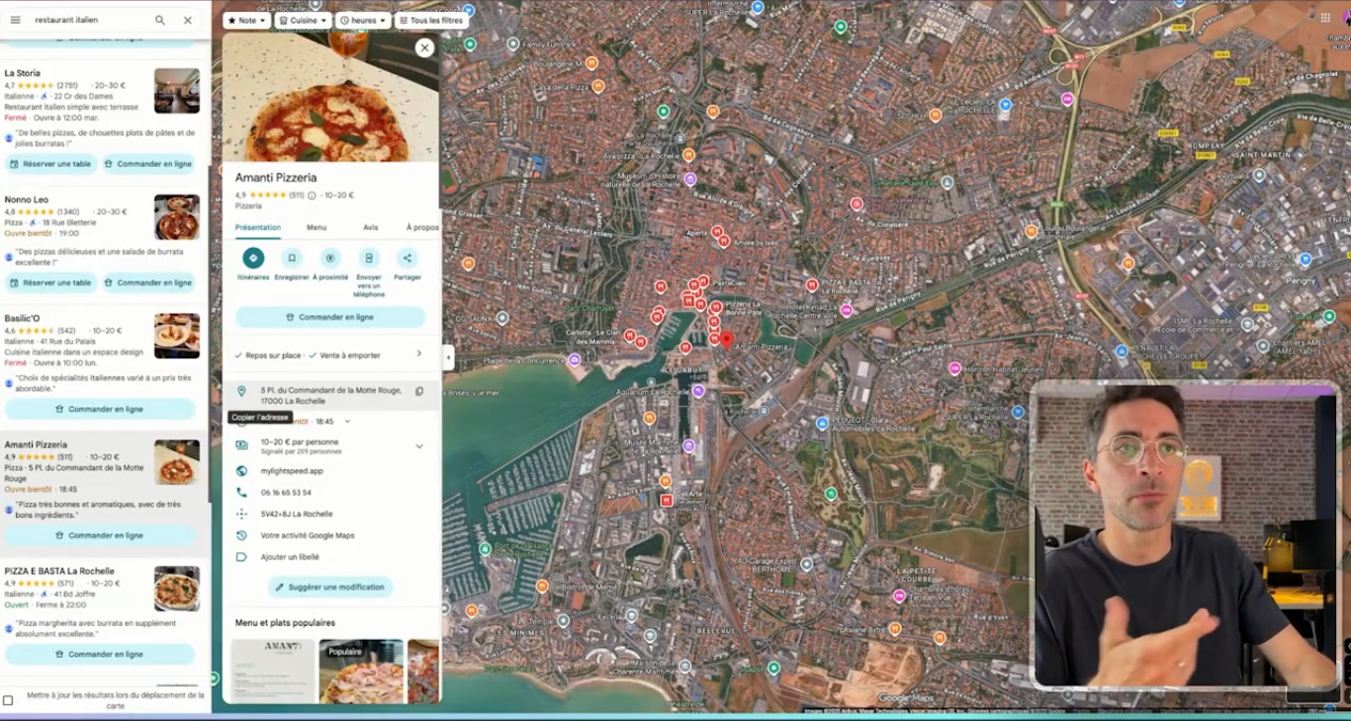1351x721 pixels.
Task: Open the Amanti Pizzeria header pizza photo
Action: pyautogui.click(x=330, y=97)
